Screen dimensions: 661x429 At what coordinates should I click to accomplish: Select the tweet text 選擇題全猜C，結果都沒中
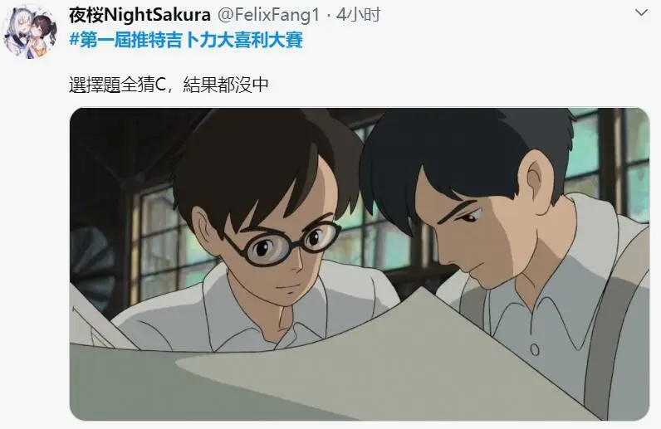(169, 85)
